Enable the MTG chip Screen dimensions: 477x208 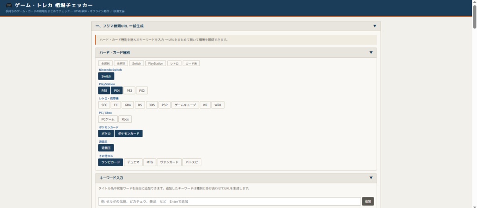[x=150, y=162]
